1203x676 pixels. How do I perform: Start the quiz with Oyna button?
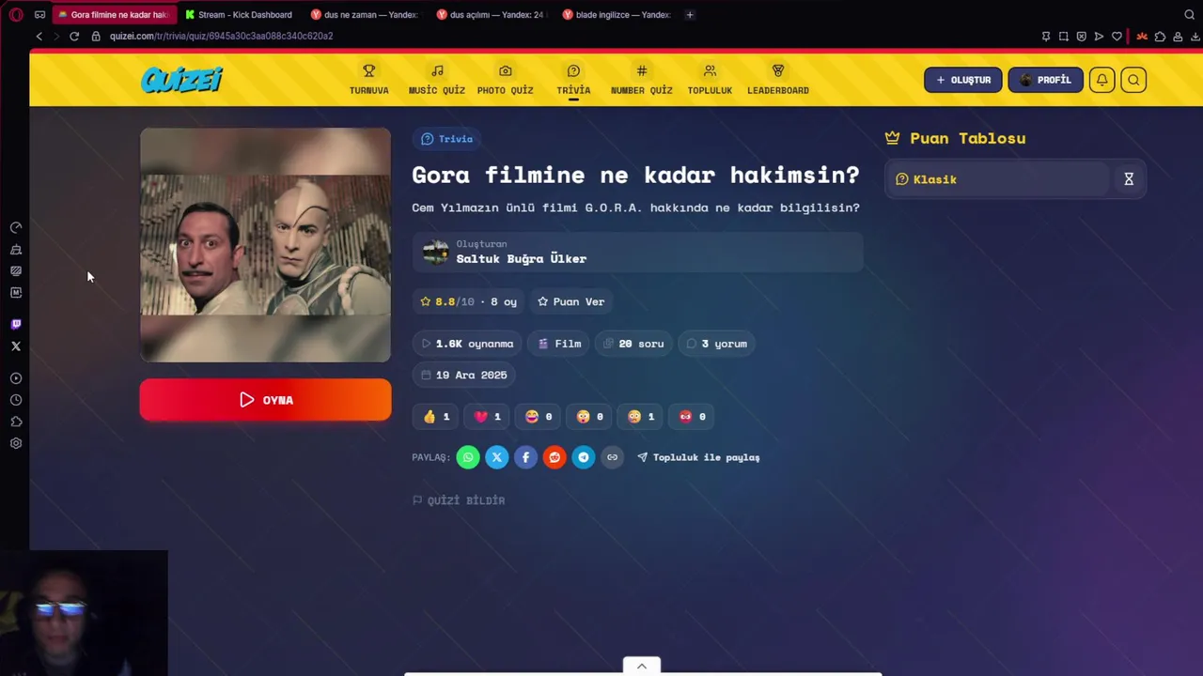(x=265, y=400)
